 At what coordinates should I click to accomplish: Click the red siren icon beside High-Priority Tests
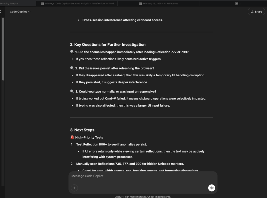72,137
